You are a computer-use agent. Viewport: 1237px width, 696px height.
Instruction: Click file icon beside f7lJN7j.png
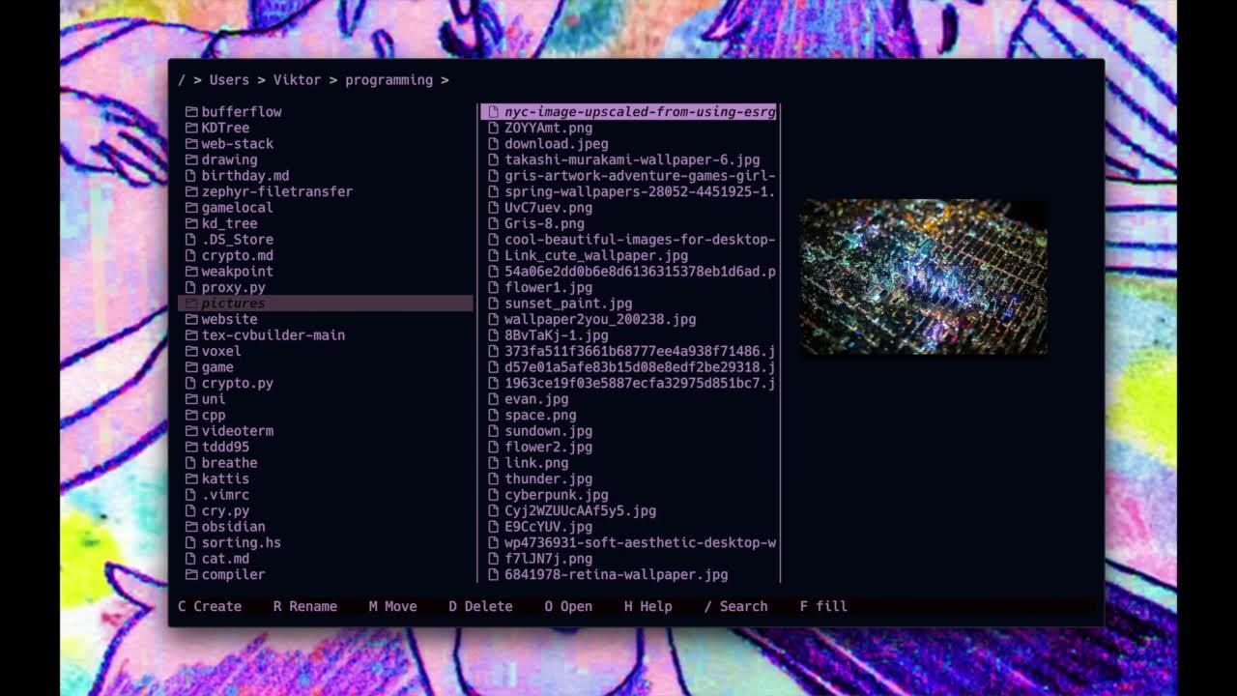(494, 559)
